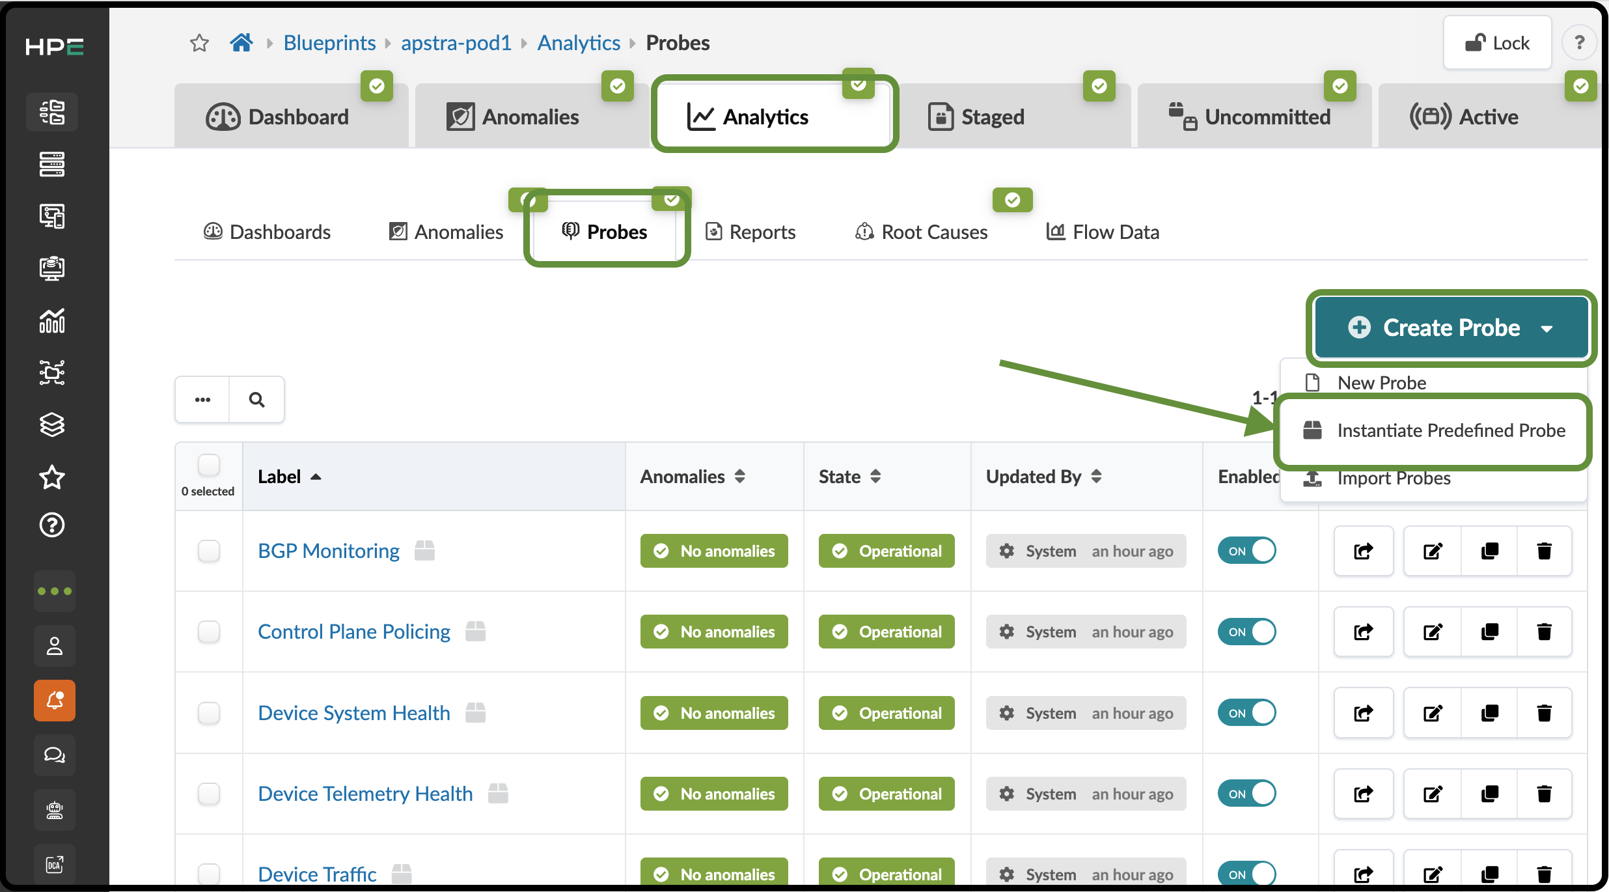Export the BGP Monitoring probe

1364,551
